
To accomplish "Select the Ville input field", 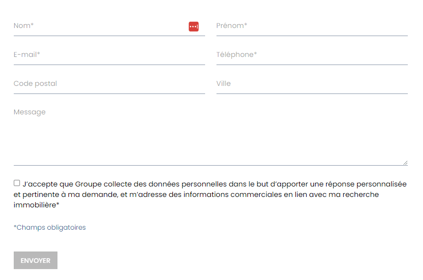I will click(x=312, y=84).
